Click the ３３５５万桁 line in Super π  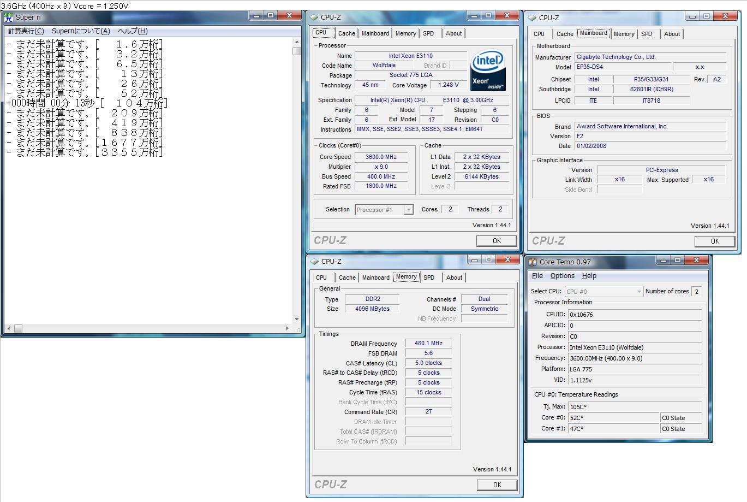85,152
